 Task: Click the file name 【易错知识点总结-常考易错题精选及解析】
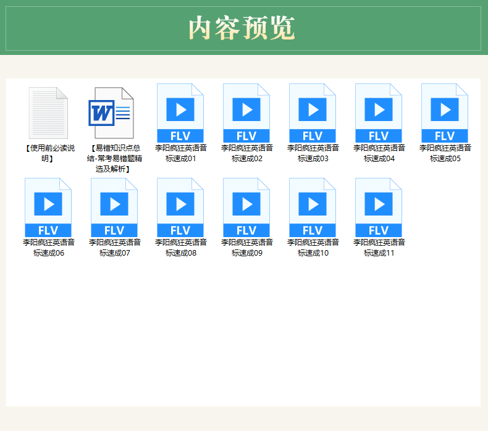(114, 159)
